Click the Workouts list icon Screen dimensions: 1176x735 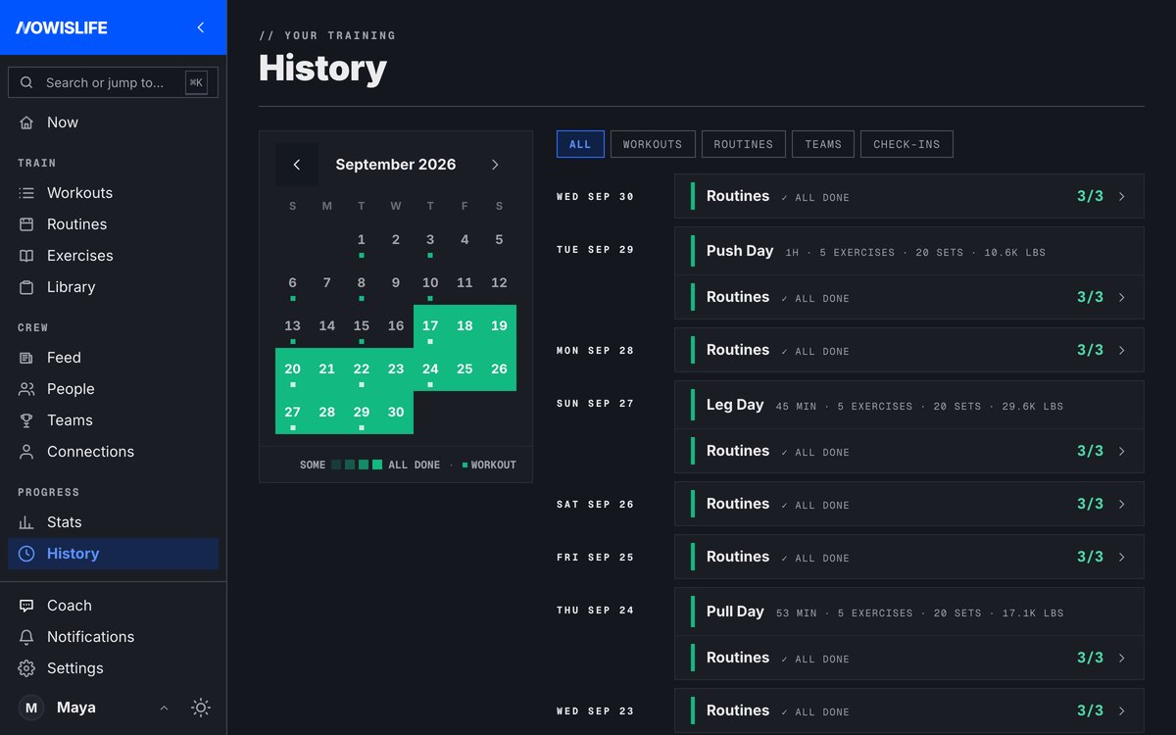26,193
